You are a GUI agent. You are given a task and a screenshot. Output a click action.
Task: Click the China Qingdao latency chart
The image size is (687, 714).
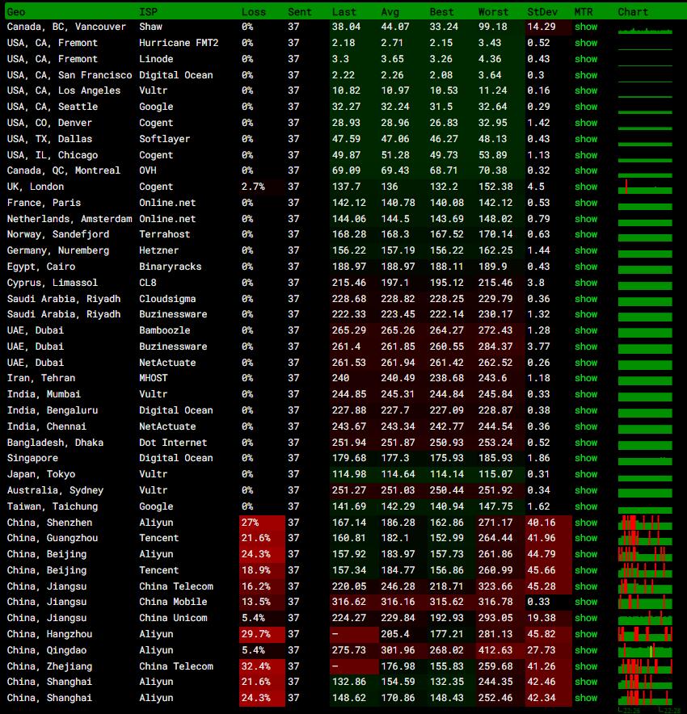(x=645, y=650)
